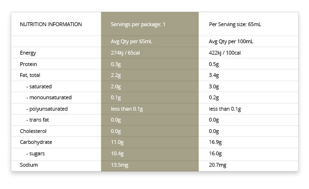The width and height of the screenshot is (309, 189).
Task: Click the NUTRITION INFORMATION heading
Action: click(x=51, y=24)
